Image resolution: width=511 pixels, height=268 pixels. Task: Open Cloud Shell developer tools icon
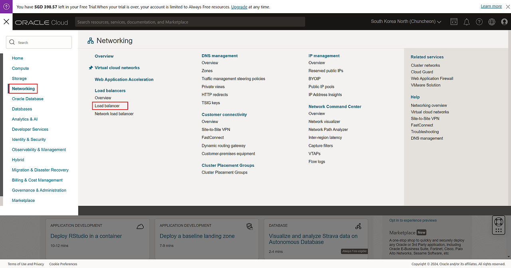[x=454, y=22]
